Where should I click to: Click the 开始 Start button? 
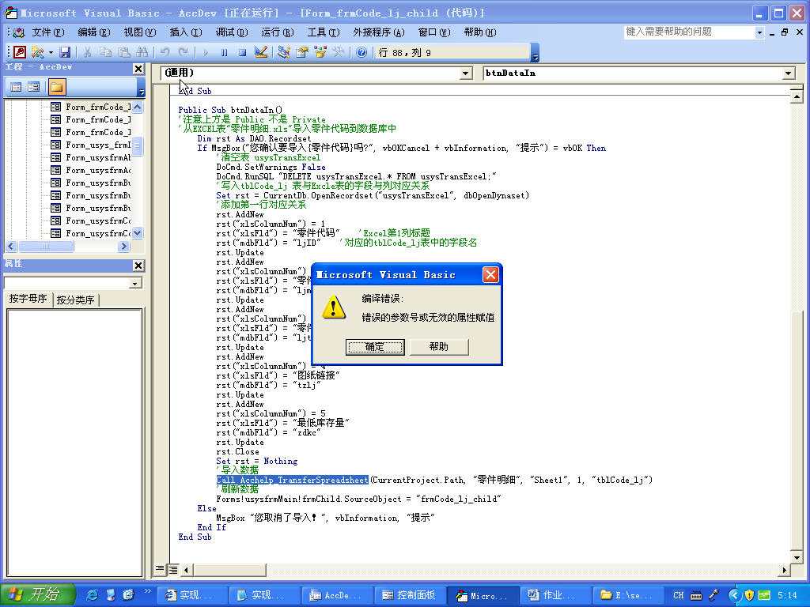38,594
